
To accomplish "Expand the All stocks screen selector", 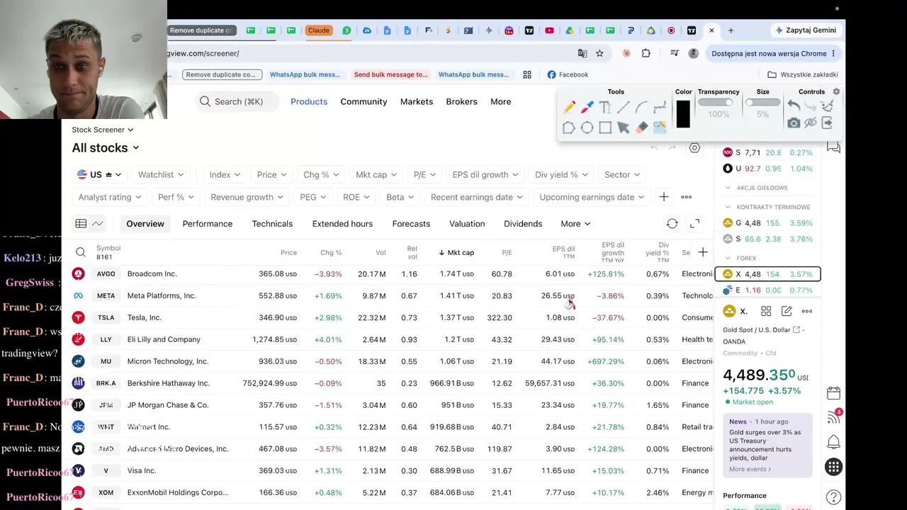I will click(106, 148).
